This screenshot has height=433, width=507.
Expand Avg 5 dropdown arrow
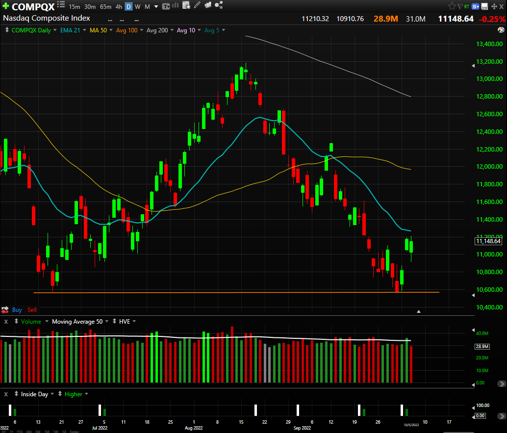pos(224,30)
